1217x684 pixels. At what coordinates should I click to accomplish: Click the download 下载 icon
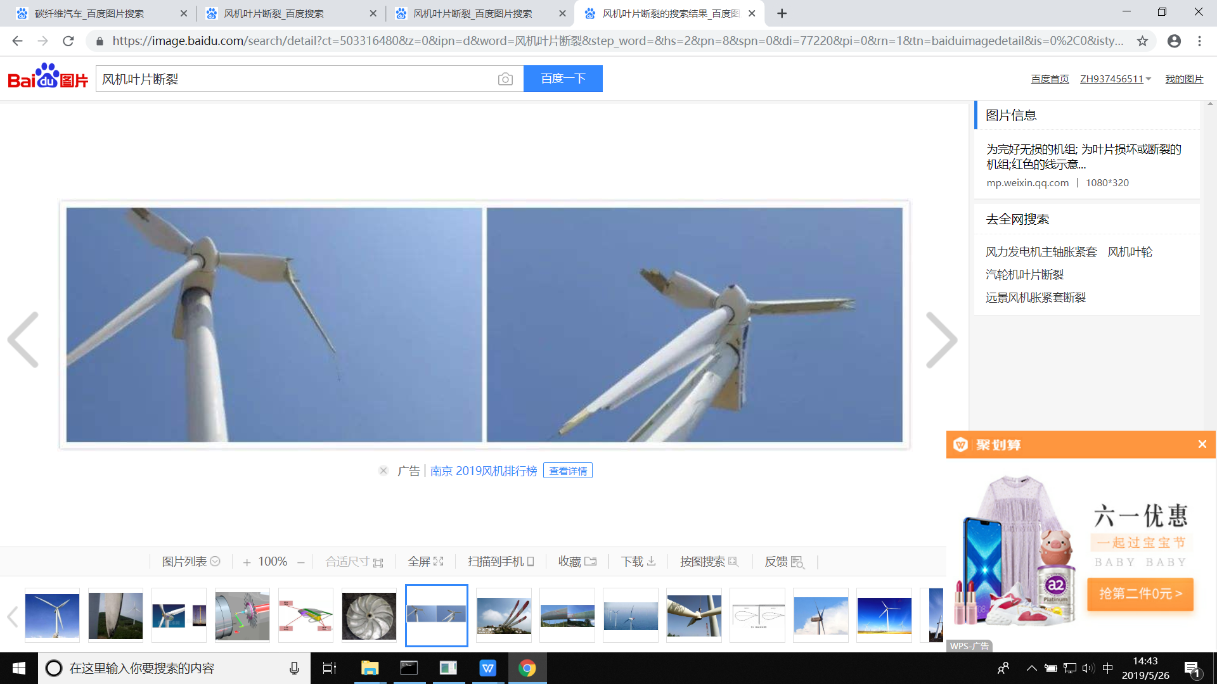click(651, 561)
